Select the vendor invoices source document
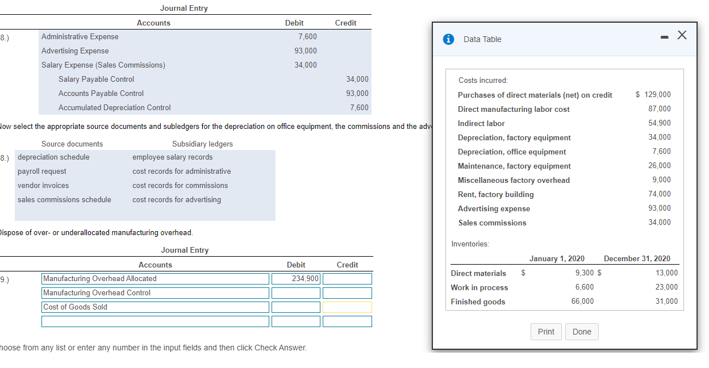Image resolution: width=709 pixels, height=368 pixels. coord(43,185)
